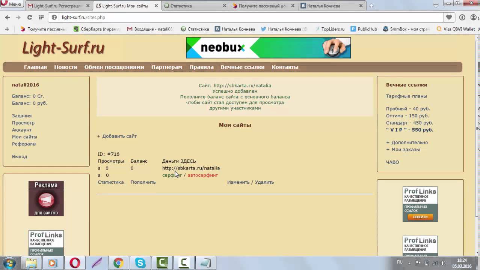Open the neobux banner advertisement
The height and width of the screenshot is (270, 480).
tap(268, 48)
